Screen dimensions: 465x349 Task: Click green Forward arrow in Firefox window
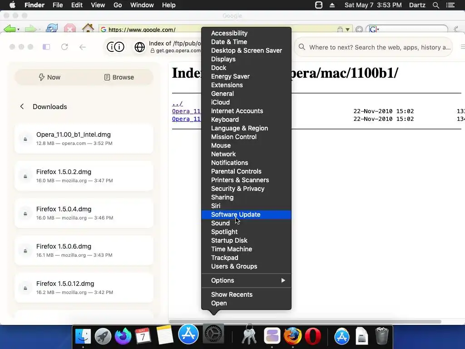click(30, 29)
